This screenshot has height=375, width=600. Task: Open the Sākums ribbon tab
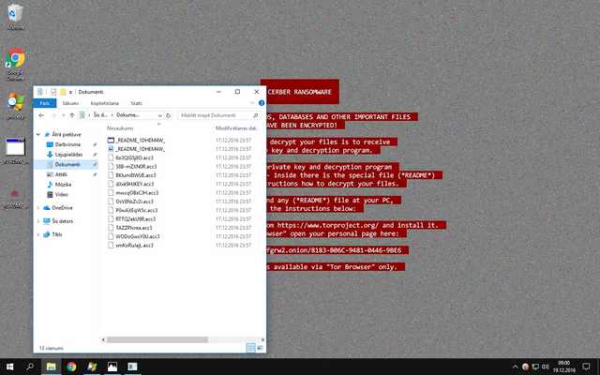coord(70,103)
